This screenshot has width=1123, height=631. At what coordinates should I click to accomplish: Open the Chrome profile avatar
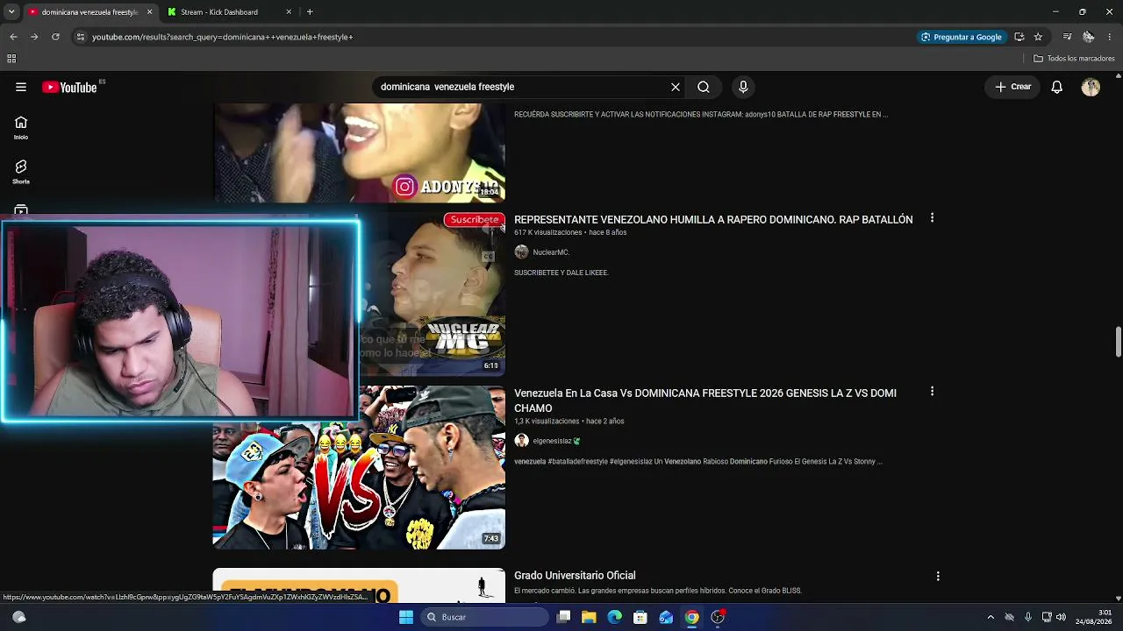pyautogui.click(x=1088, y=37)
